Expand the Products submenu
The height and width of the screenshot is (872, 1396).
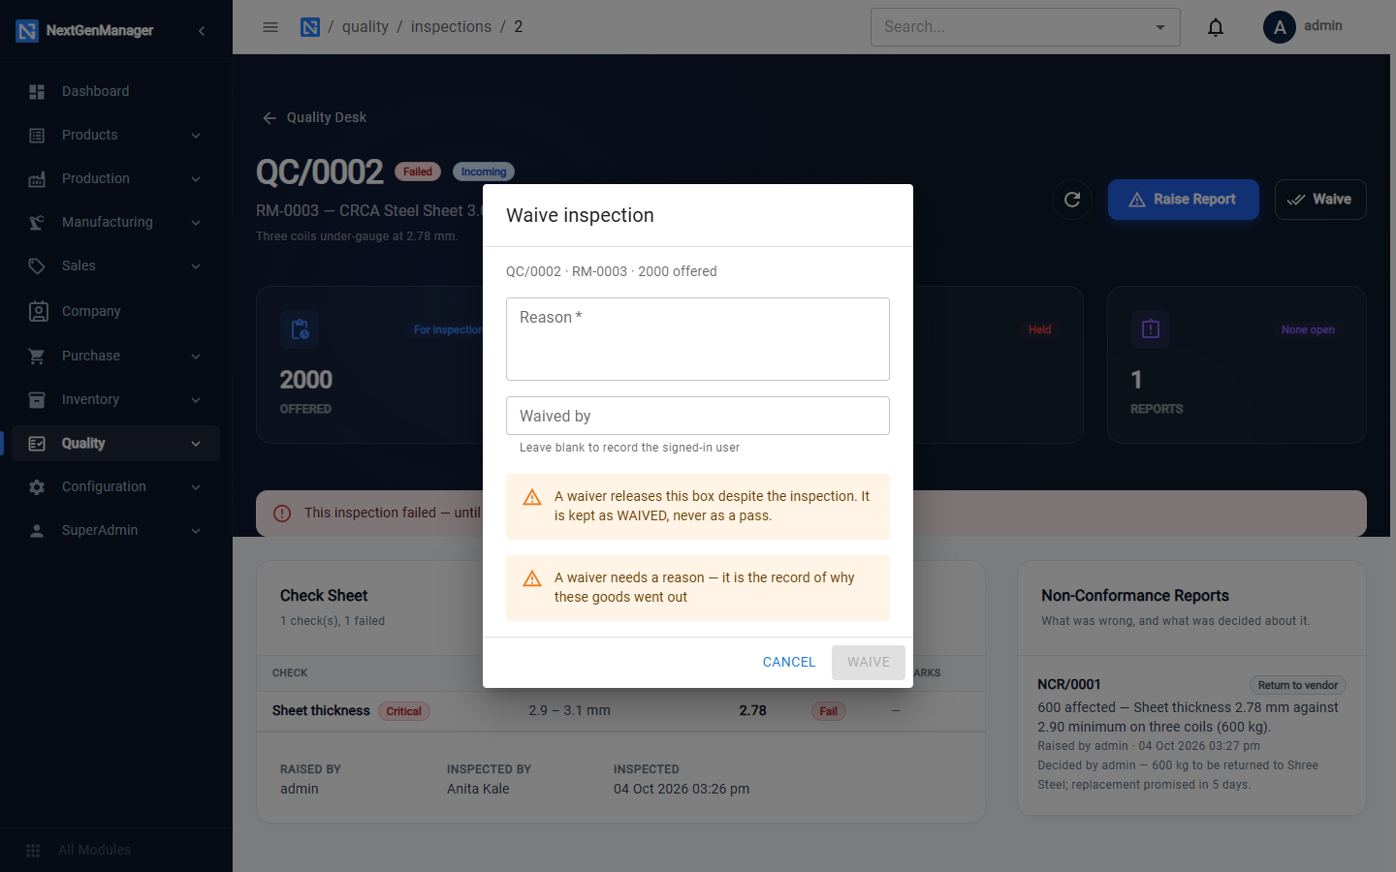[x=196, y=136]
